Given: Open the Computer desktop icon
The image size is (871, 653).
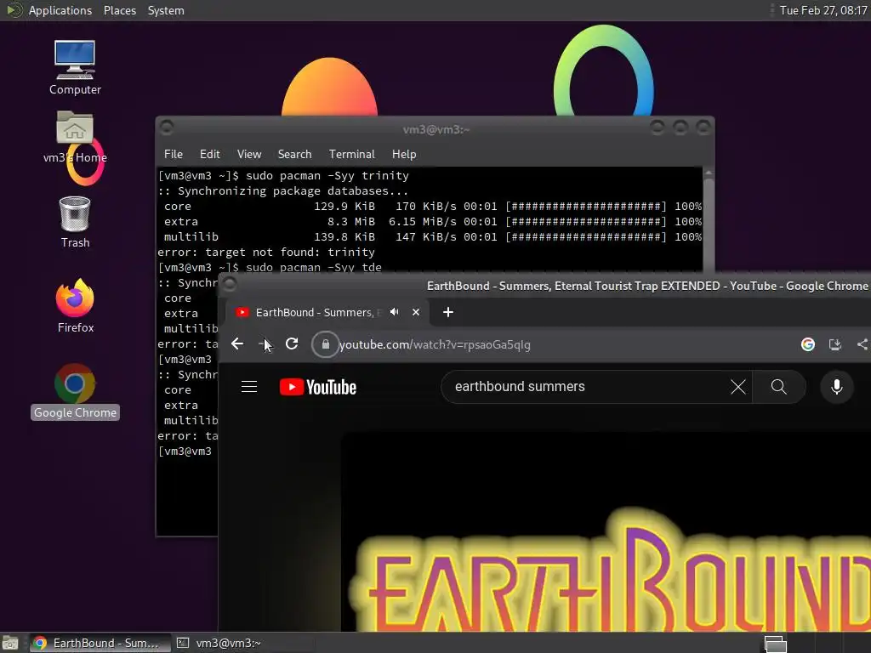Looking at the screenshot, I should coord(75,67).
